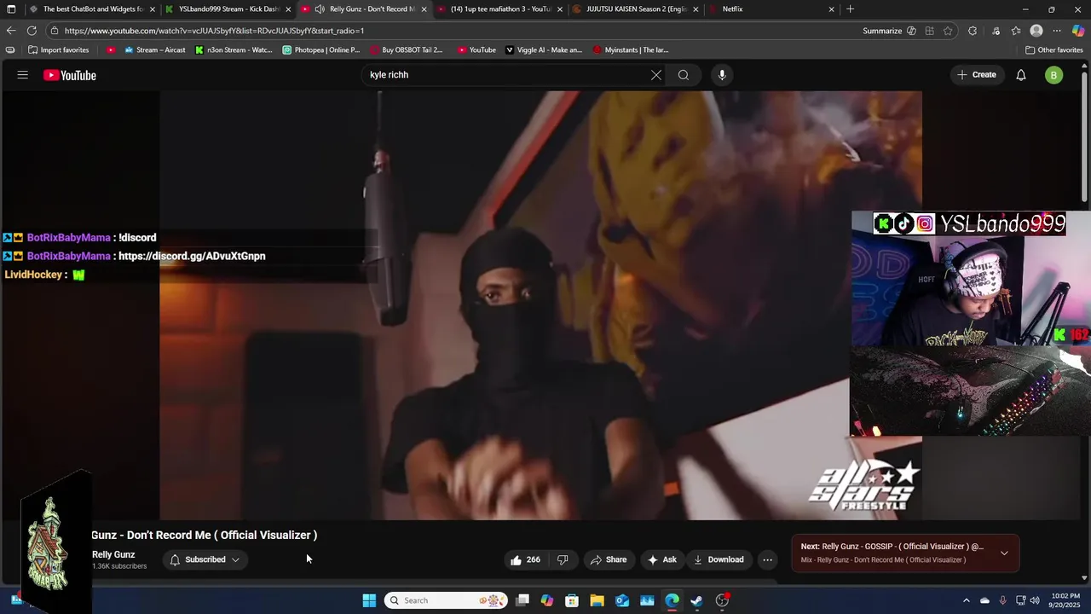The width and height of the screenshot is (1091, 614).
Task: Show hidden system tray icons
Action: [x=966, y=600]
